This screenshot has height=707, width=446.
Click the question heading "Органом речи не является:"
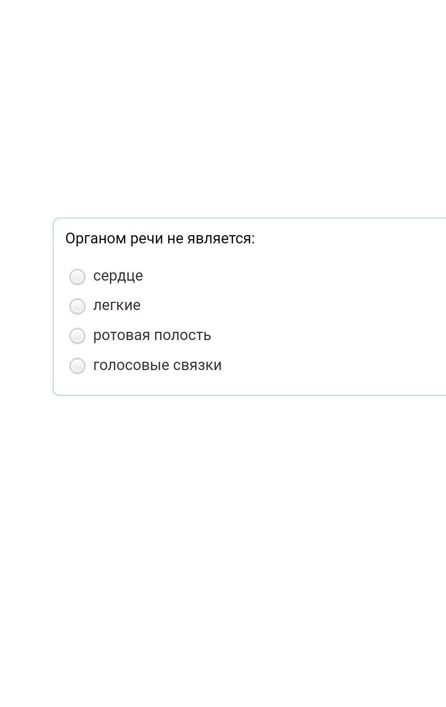click(x=160, y=239)
